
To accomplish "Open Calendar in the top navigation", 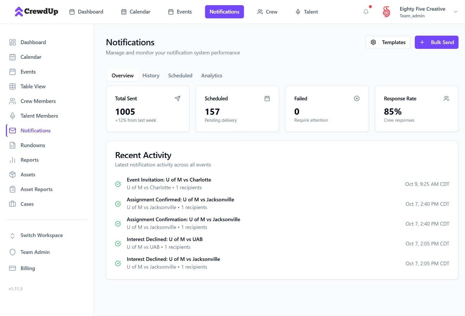I will point(136,12).
